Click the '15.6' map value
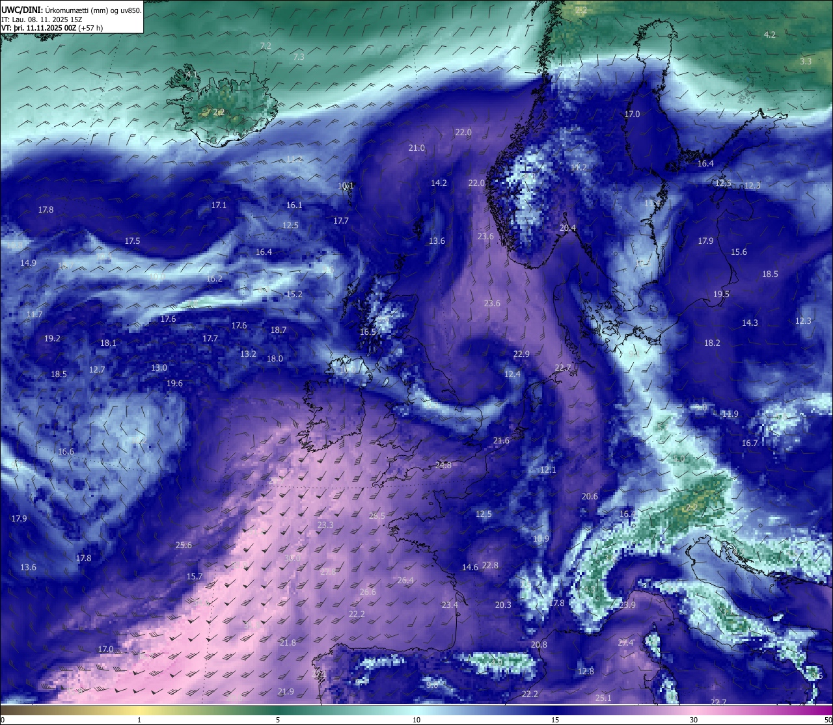 [739, 252]
